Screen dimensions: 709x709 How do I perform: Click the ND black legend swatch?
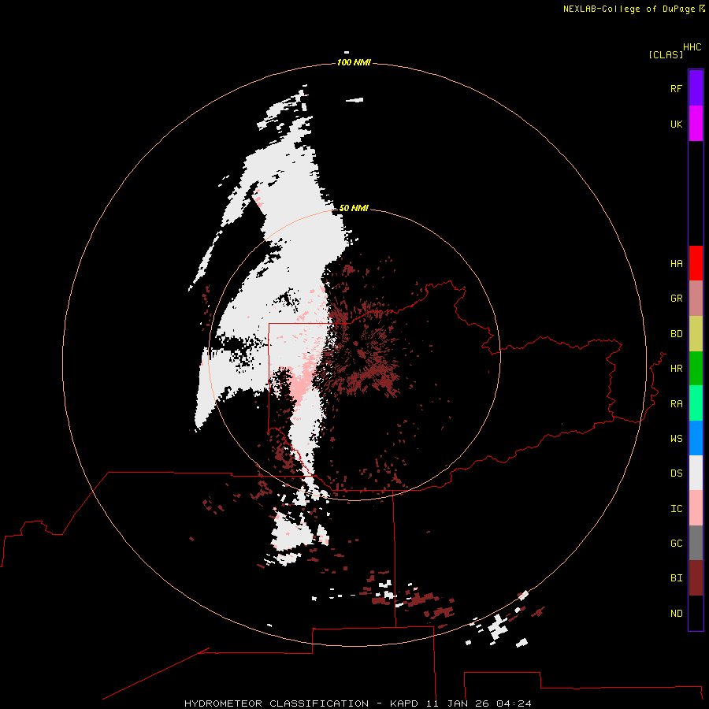(696, 613)
